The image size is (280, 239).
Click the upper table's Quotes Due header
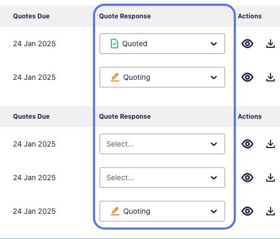click(x=32, y=16)
